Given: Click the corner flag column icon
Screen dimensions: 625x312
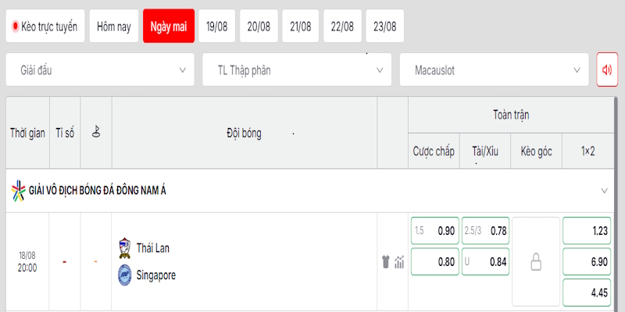Looking at the screenshot, I should pos(95,131).
